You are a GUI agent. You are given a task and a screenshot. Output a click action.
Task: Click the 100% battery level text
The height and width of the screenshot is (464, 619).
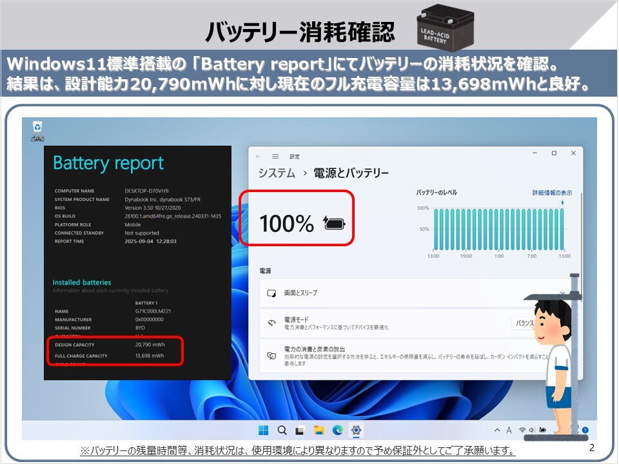(x=286, y=224)
